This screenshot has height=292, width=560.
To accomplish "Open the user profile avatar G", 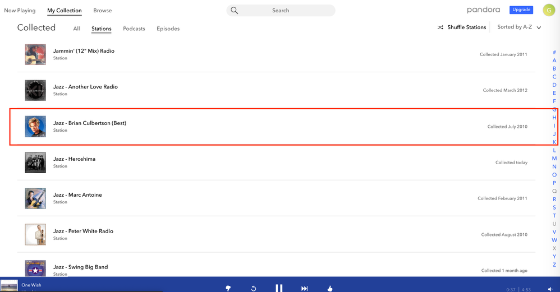I will click(x=549, y=10).
